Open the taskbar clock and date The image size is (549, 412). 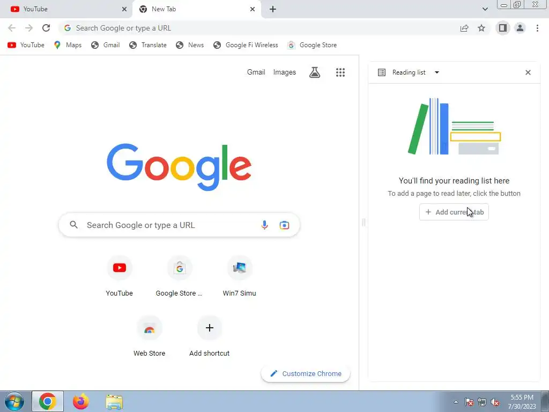pyautogui.click(x=522, y=402)
